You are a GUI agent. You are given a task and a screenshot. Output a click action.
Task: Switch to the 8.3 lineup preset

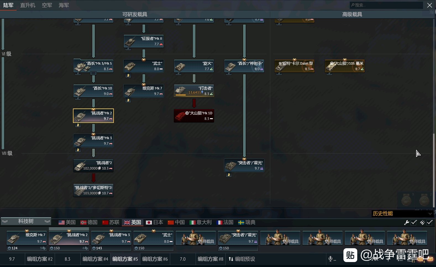point(67,259)
